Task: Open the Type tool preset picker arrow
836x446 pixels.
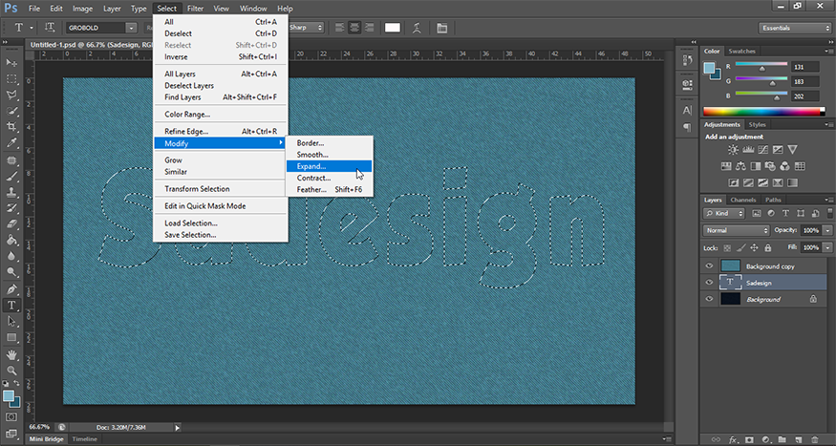Action: (x=32, y=28)
